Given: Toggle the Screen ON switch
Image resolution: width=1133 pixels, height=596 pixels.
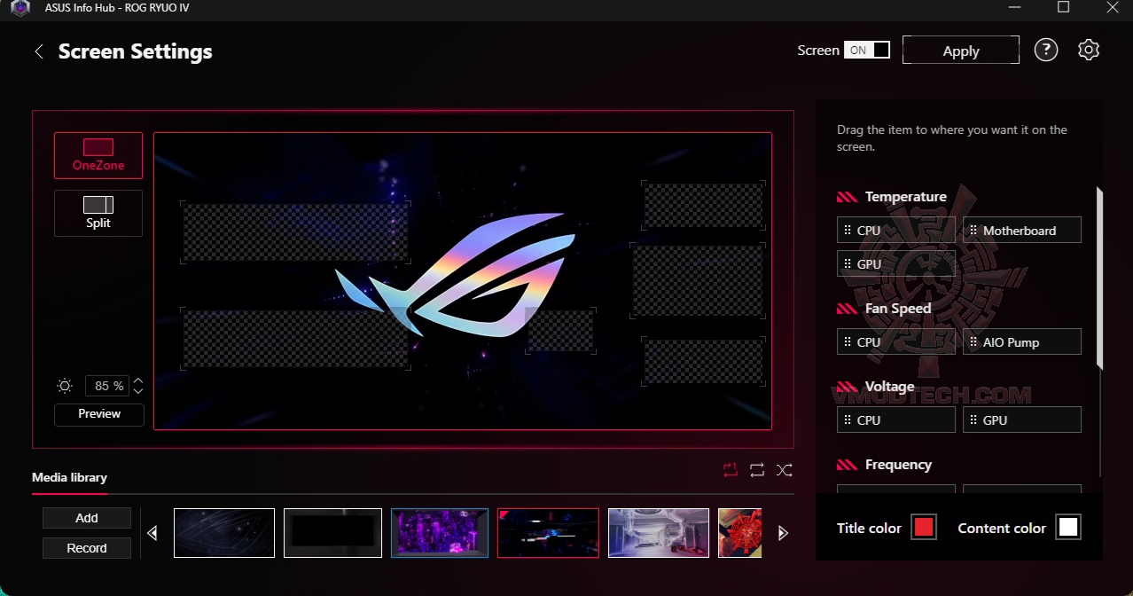Looking at the screenshot, I should (x=867, y=51).
